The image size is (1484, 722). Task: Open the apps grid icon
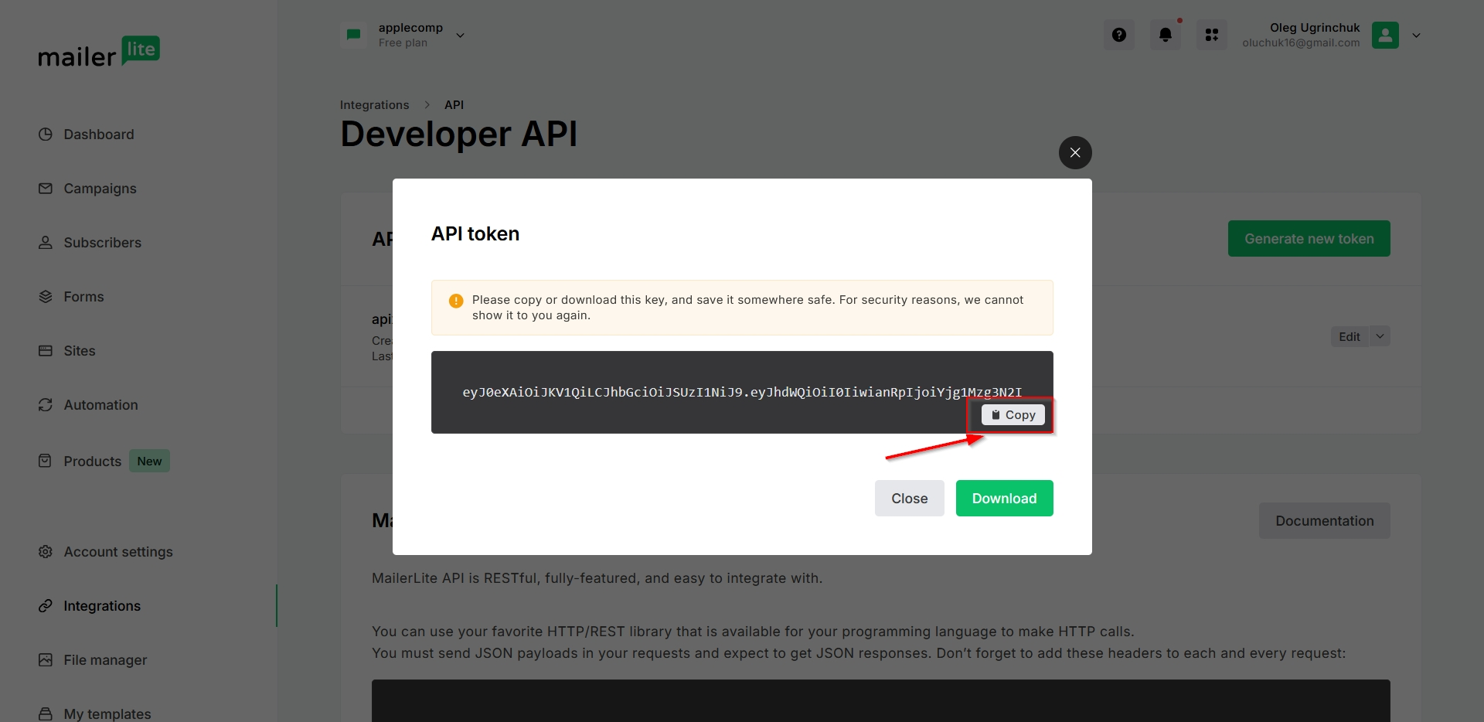click(1212, 35)
